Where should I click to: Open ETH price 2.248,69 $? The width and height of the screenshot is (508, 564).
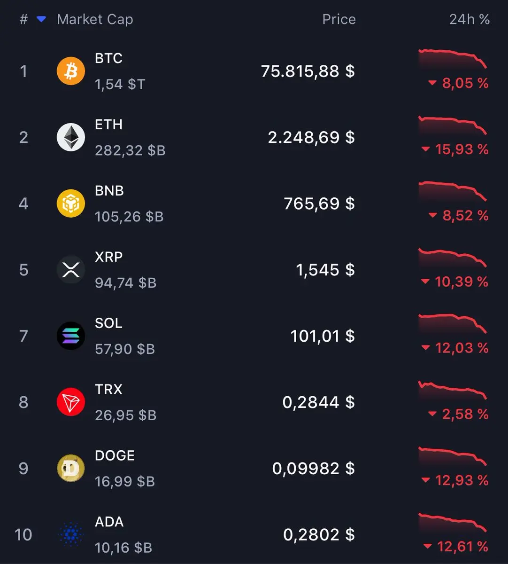[x=311, y=137]
